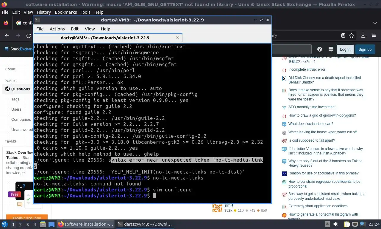Open the file manager from taskbar
381x229 pixels.
43,224
